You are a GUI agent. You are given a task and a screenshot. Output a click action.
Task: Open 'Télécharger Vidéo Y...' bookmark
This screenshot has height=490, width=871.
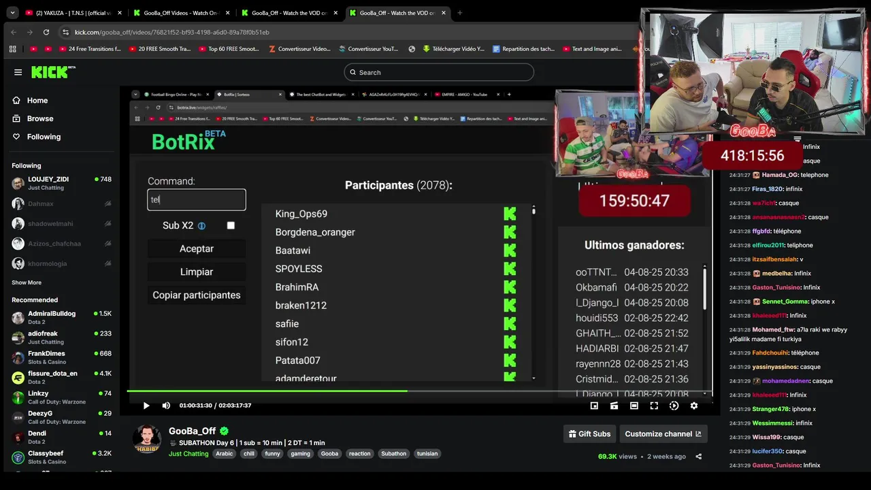click(x=453, y=49)
